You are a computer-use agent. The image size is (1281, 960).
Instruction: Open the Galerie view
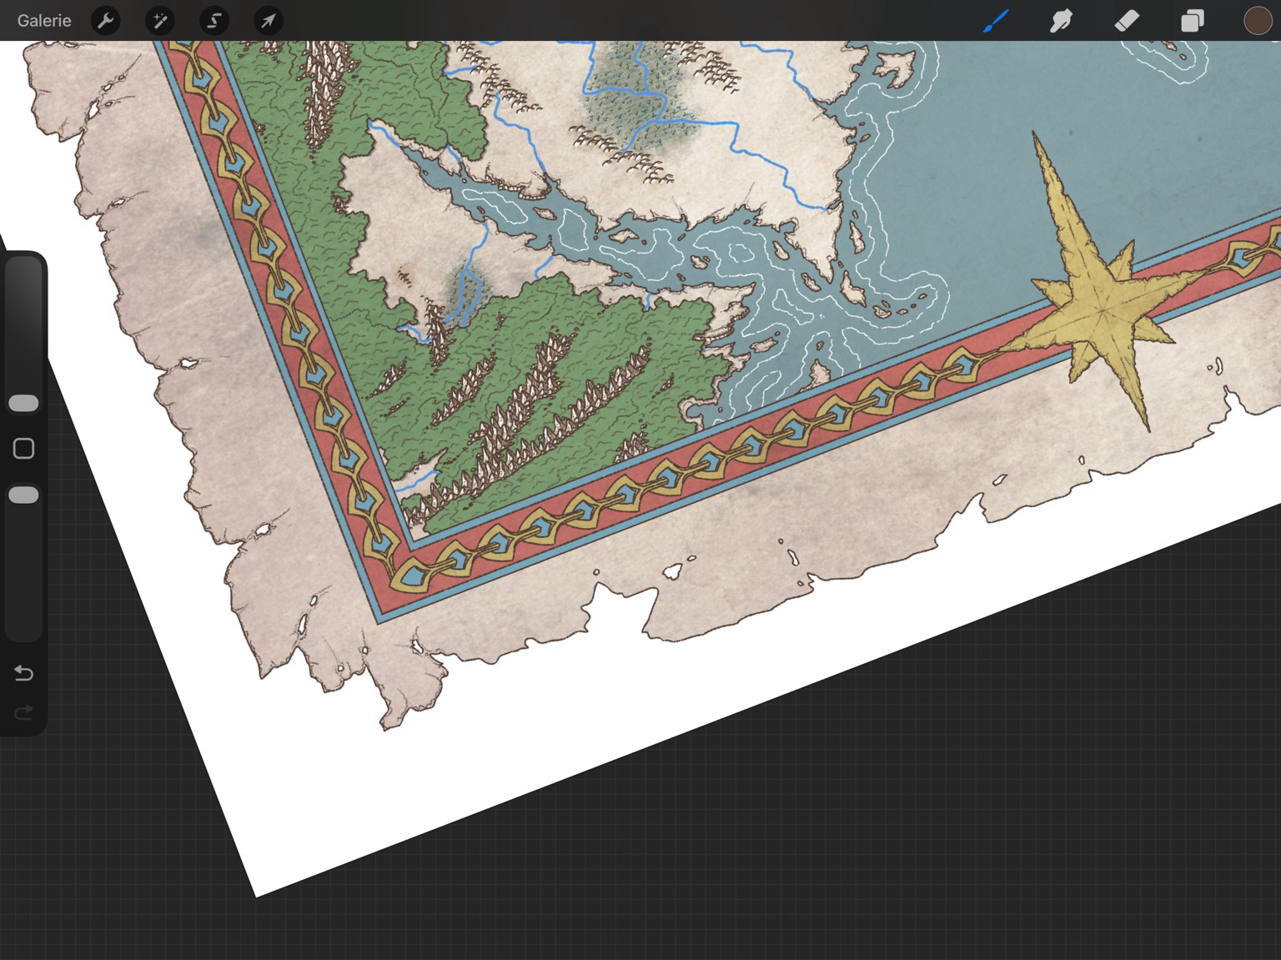tap(44, 21)
